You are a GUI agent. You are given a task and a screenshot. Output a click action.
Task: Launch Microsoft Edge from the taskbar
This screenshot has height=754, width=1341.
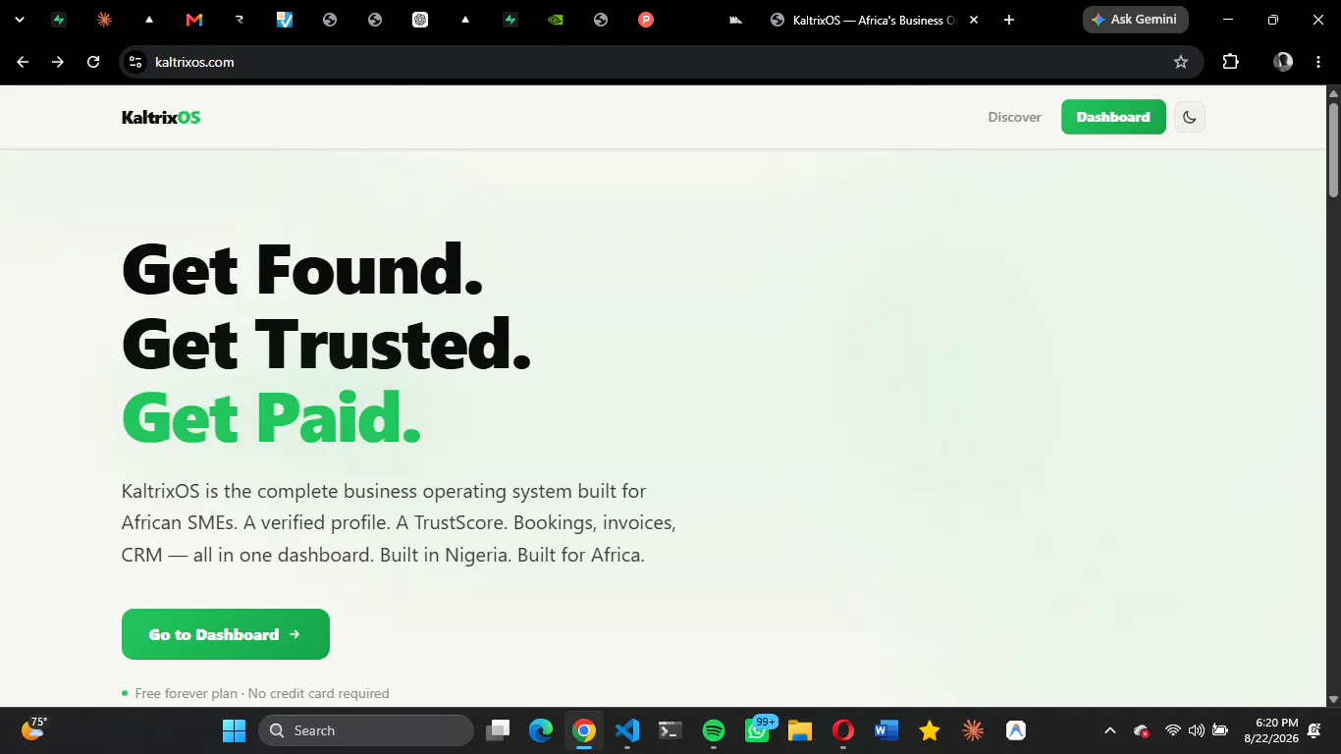pos(541,730)
